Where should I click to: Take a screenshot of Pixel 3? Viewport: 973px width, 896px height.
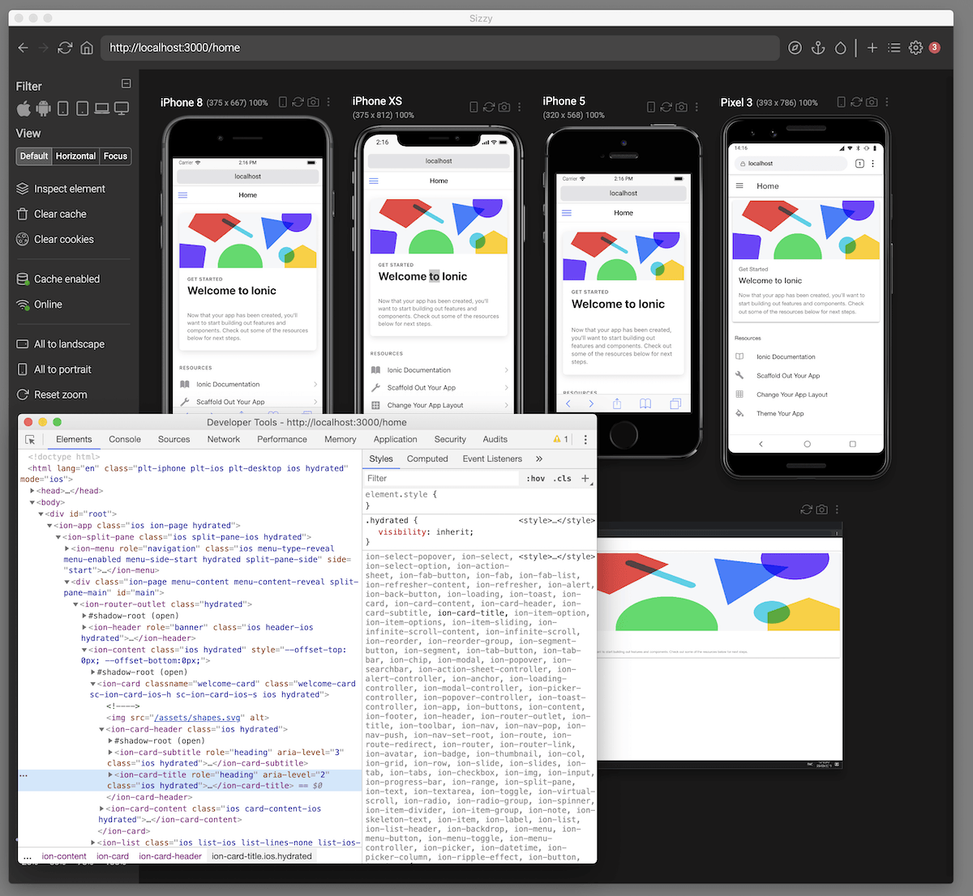(x=872, y=102)
